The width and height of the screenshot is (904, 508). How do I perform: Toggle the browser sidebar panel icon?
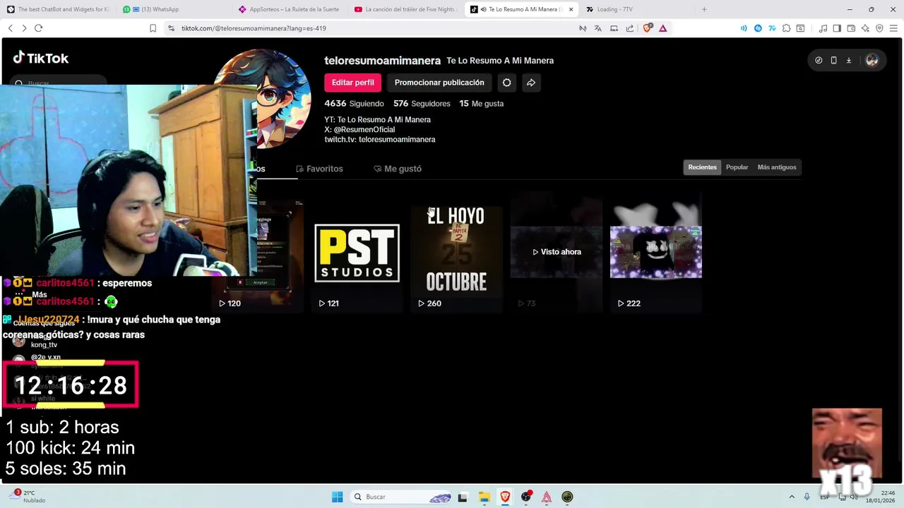[837, 28]
